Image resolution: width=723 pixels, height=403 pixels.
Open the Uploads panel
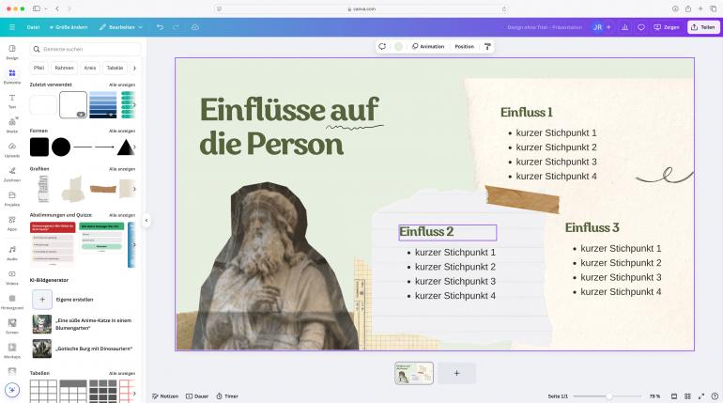(12, 149)
